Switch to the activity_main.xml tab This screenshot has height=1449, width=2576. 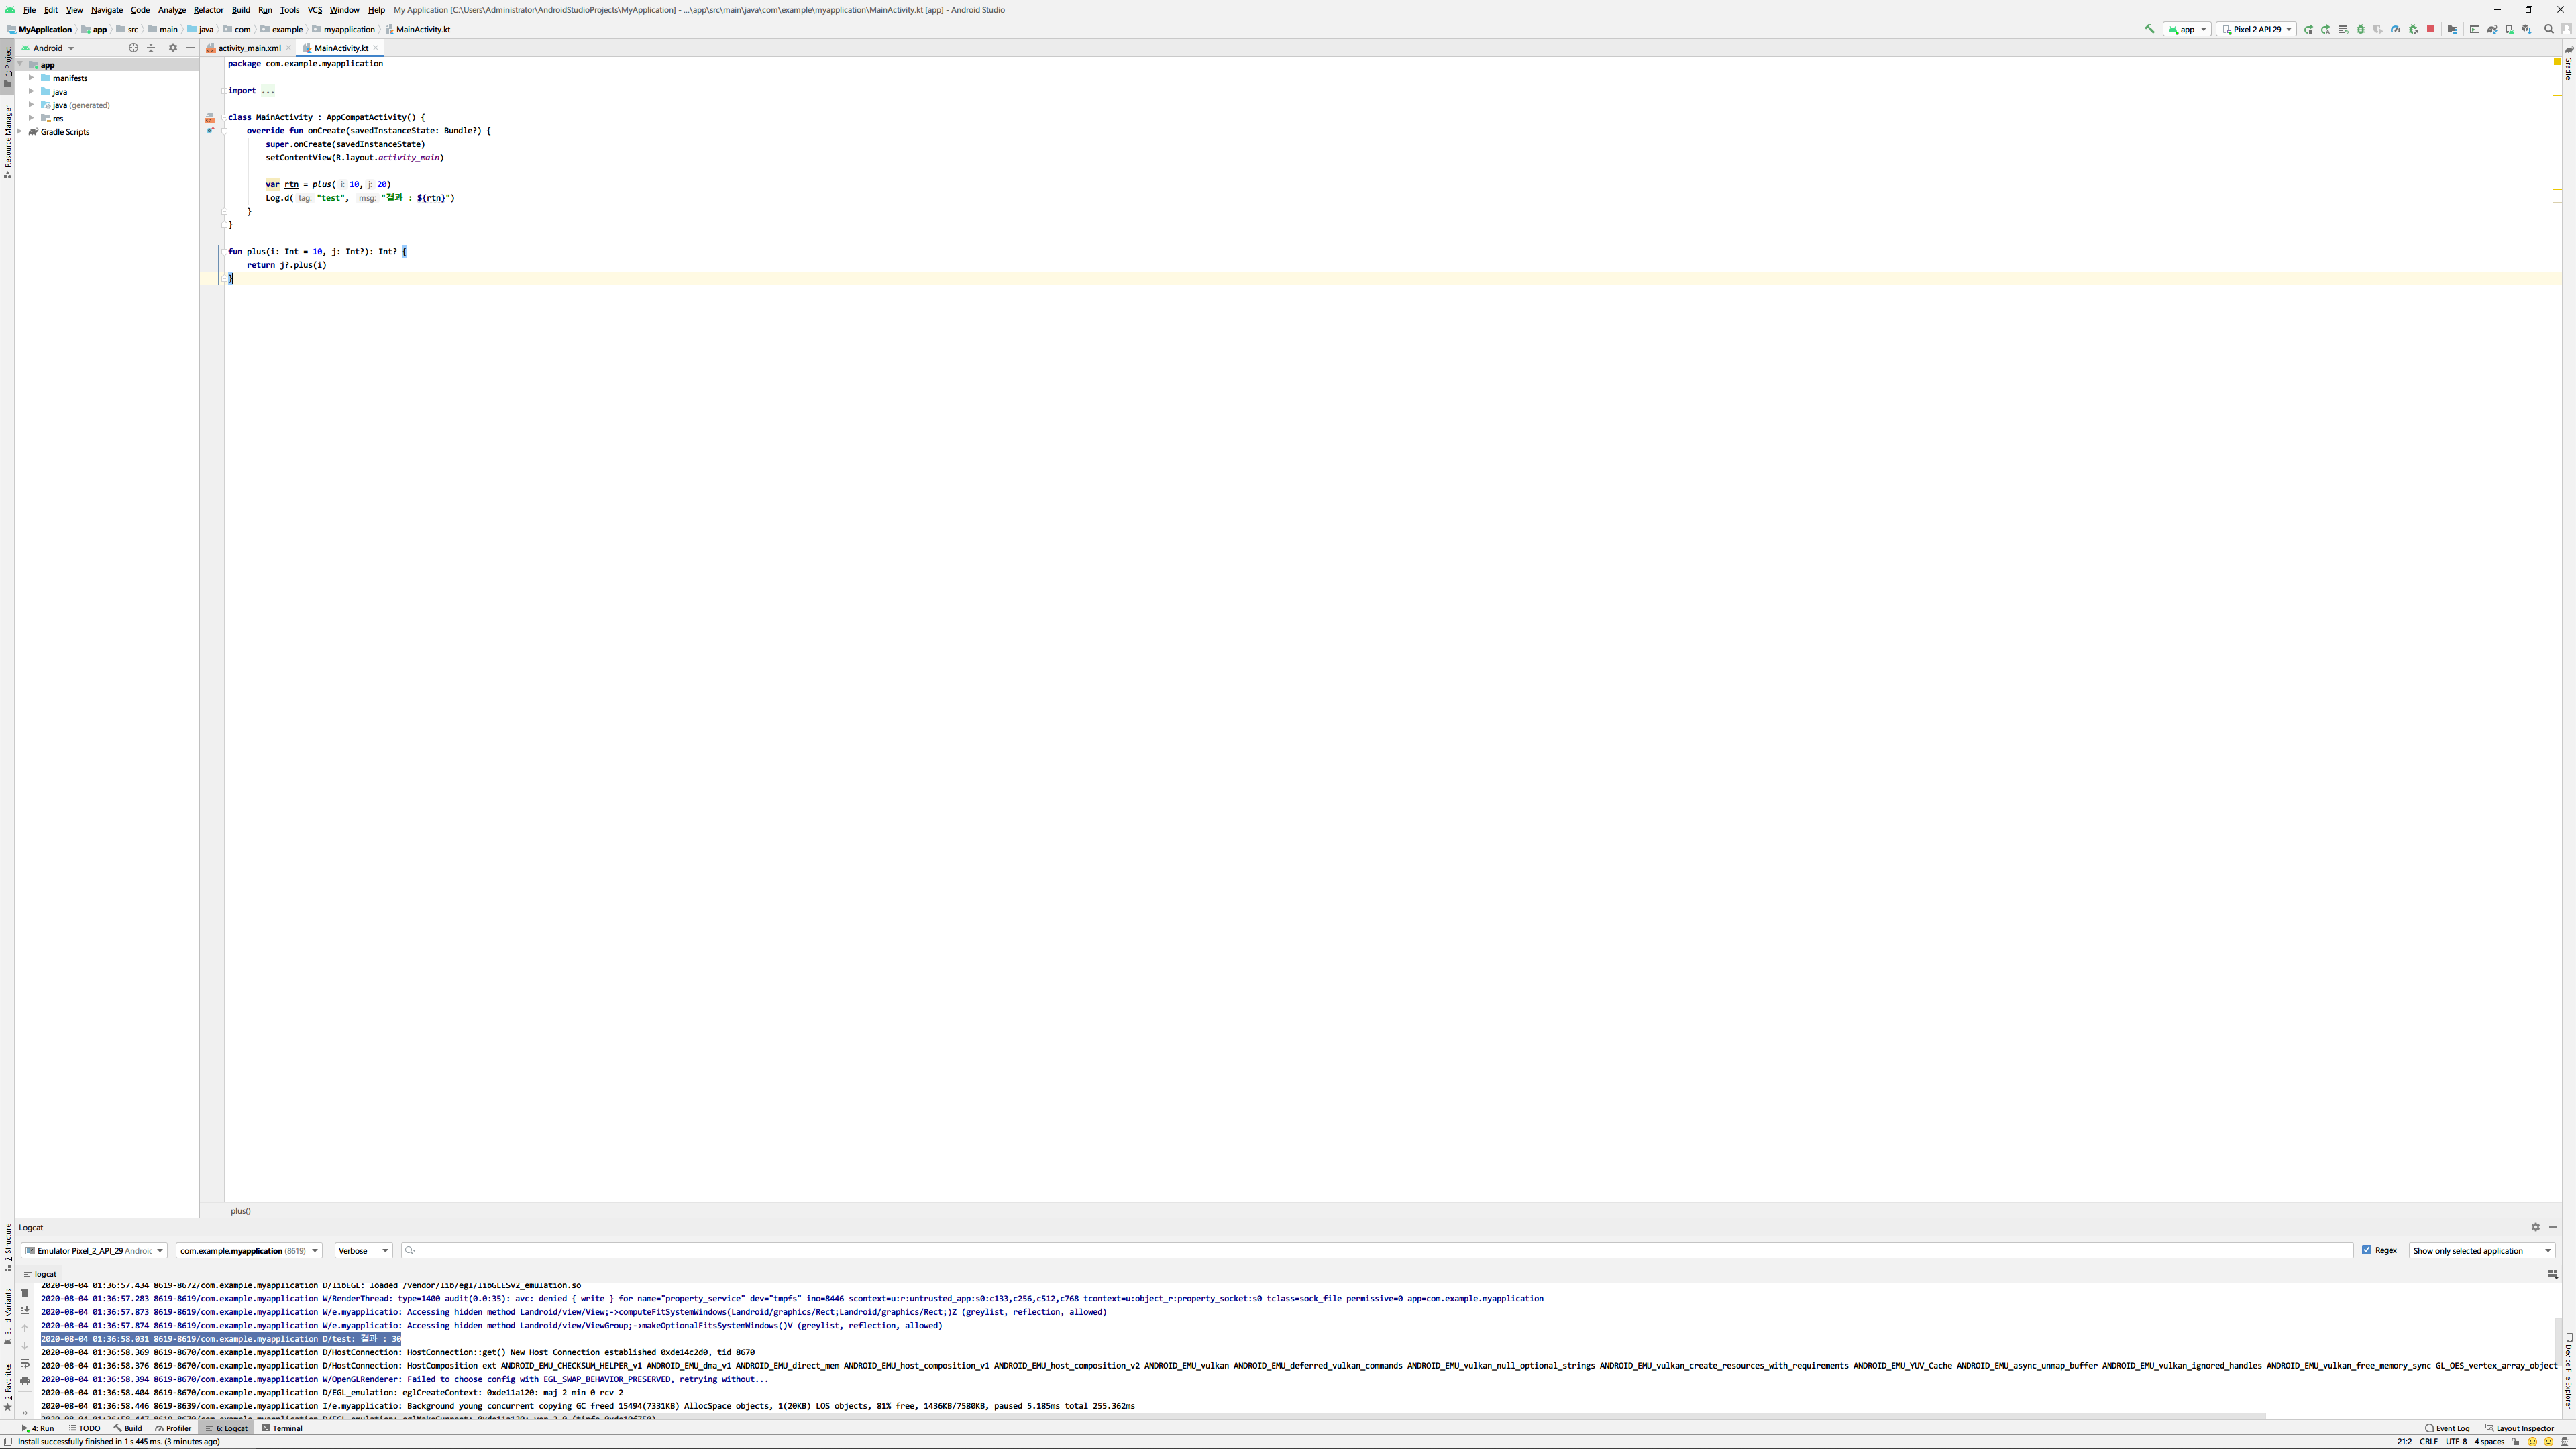click(x=249, y=48)
